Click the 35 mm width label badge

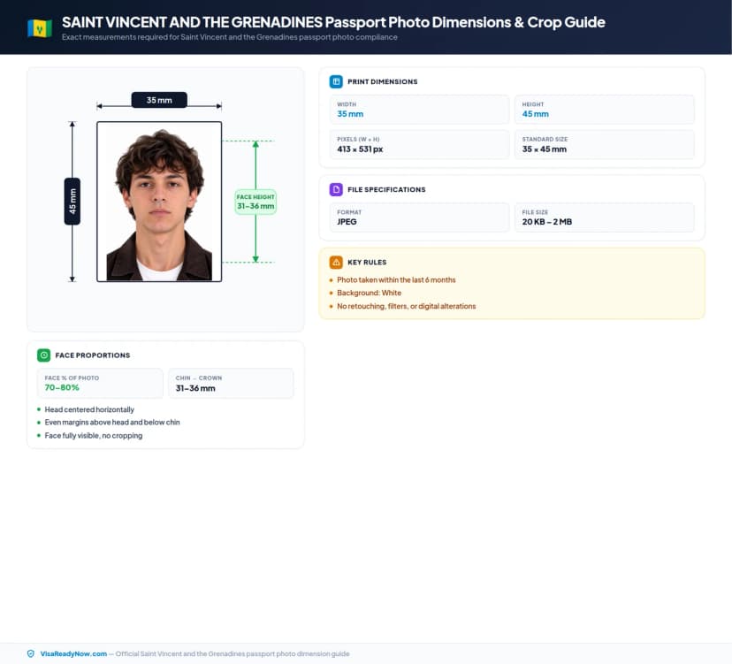point(159,100)
